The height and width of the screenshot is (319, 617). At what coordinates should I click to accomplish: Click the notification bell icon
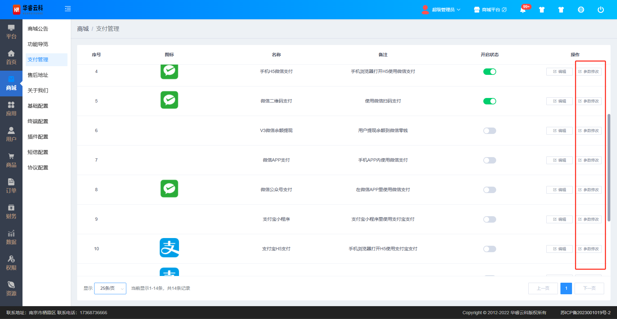(523, 10)
